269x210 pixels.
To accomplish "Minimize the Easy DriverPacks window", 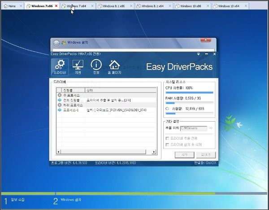I will point(206,54).
